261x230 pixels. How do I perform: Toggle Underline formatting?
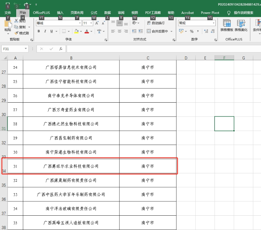pos(52,31)
